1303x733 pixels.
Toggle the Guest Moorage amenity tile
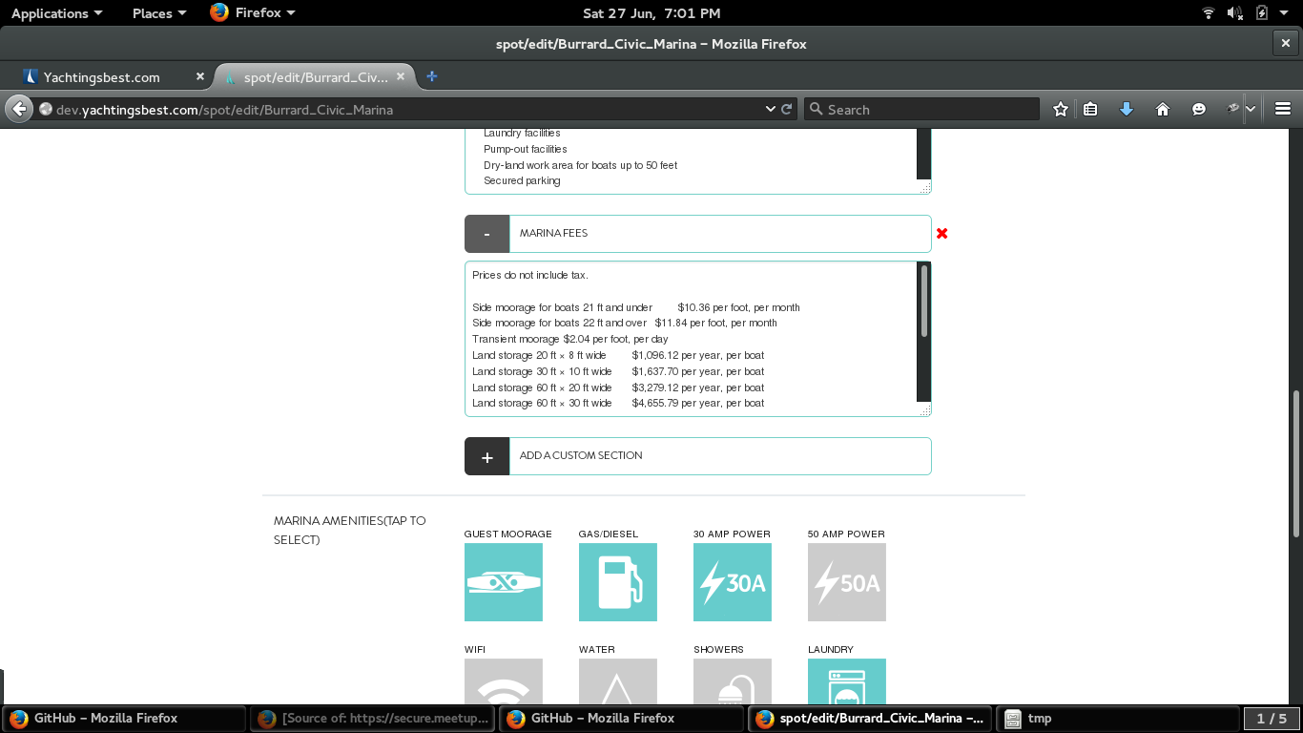(x=503, y=582)
